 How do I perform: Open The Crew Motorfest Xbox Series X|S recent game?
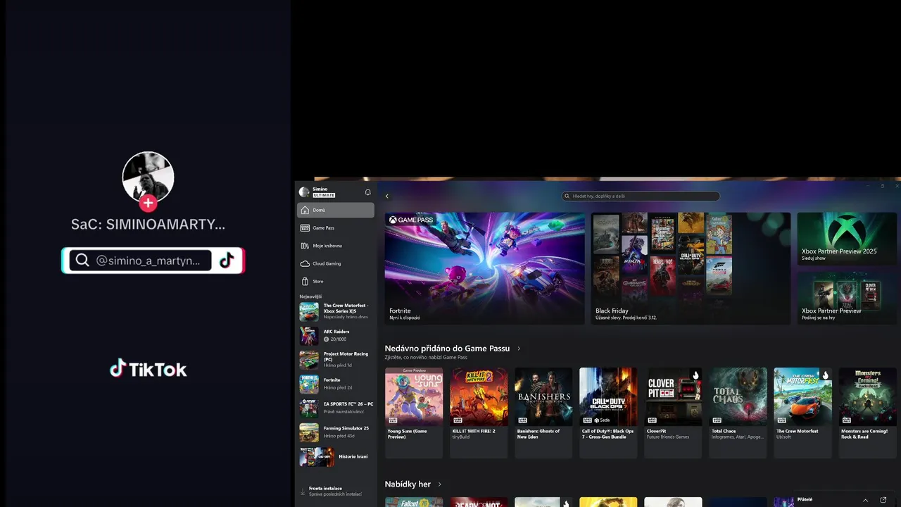point(336,311)
